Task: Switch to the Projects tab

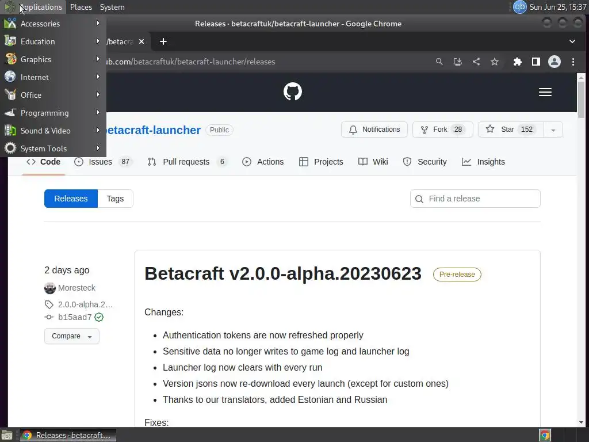Action: [x=321, y=162]
